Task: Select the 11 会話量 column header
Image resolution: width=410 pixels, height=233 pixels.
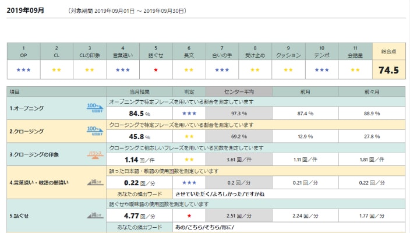Action: coord(355,51)
